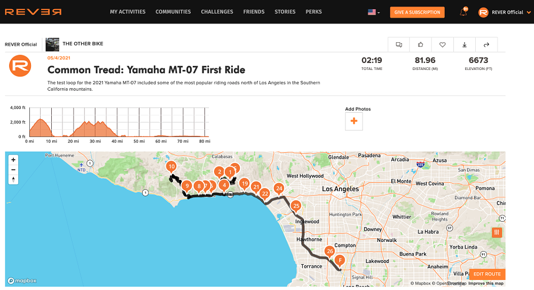The height and width of the screenshot is (290, 534).
Task: Favorite the ride with the heart icon
Action: 443,45
